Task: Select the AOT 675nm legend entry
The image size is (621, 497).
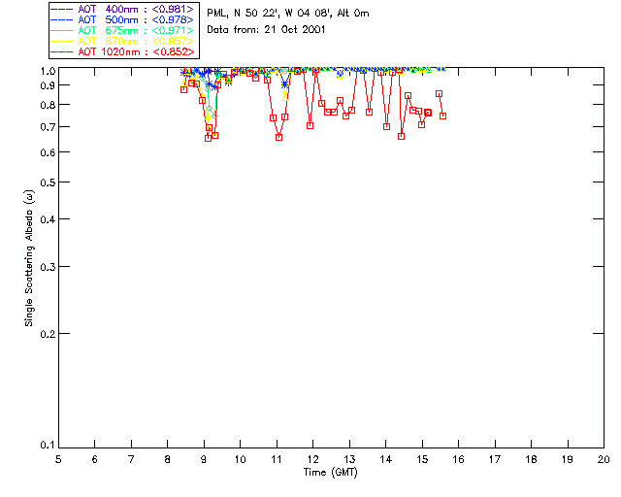Action: click(x=122, y=30)
